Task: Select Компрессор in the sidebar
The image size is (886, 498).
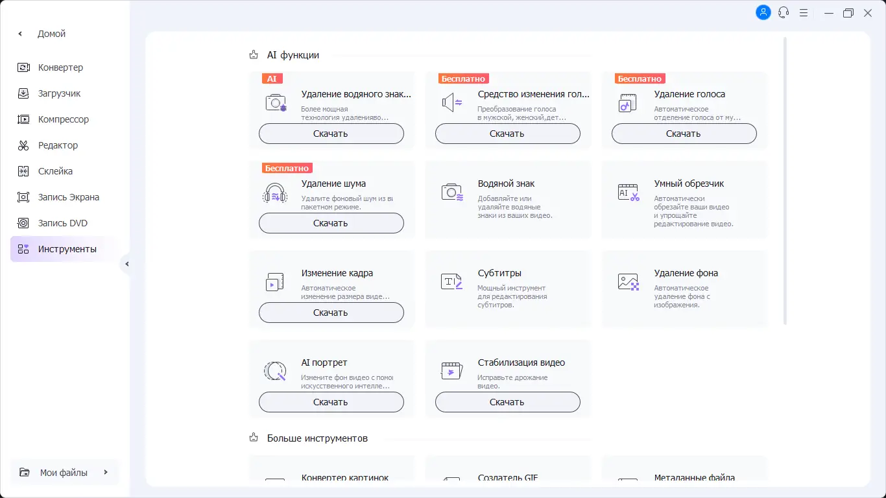Action: point(63,119)
